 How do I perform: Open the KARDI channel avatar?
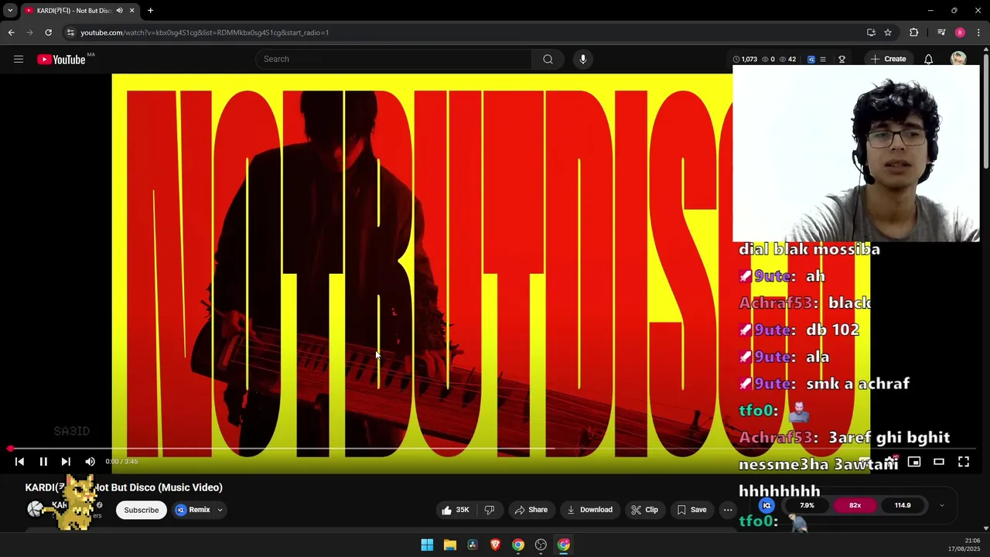coord(35,509)
